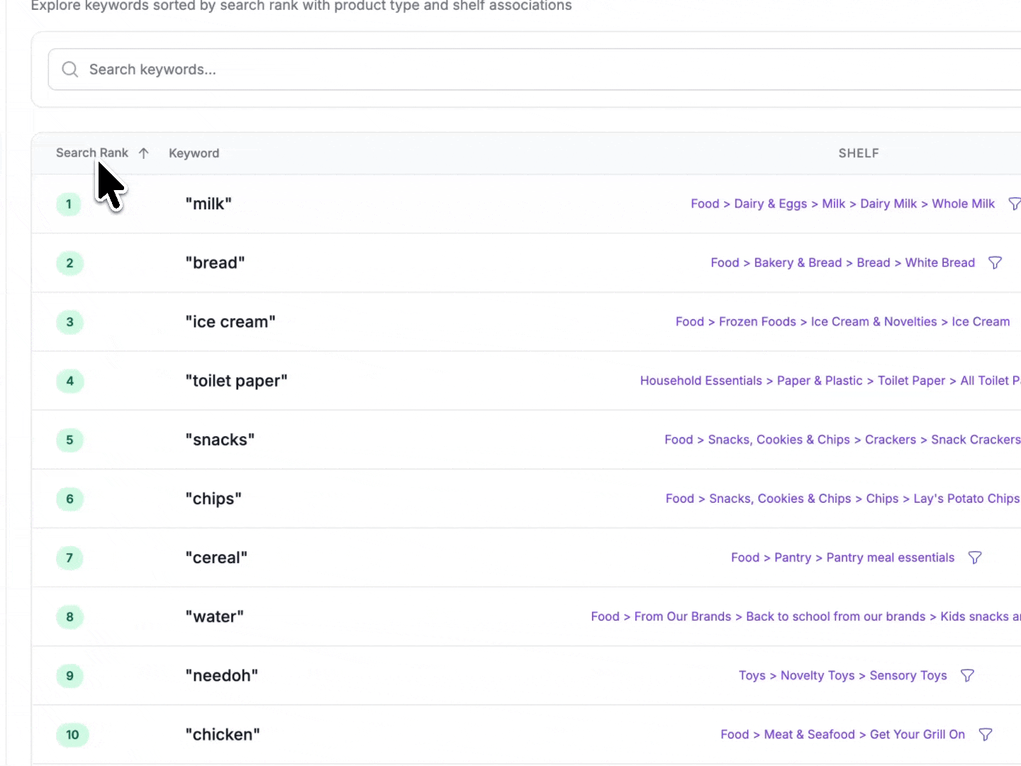1021x766 pixels.
Task: Click rank badge number 10
Action: point(72,735)
